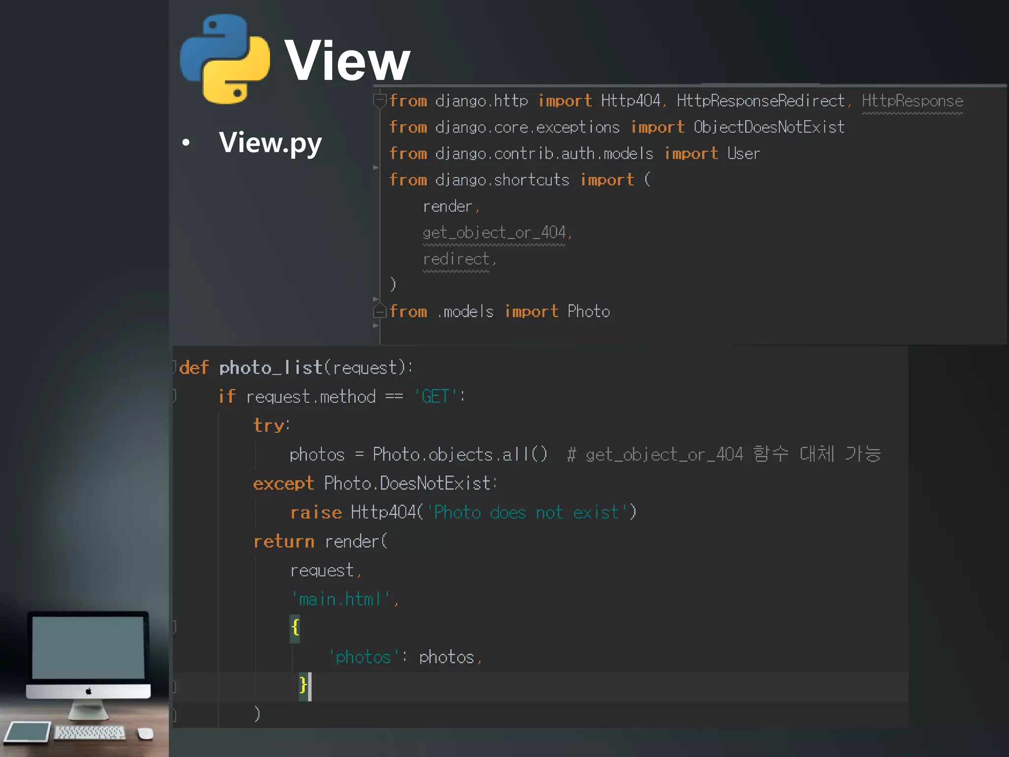
Task: Click 'HttpResponseRedirect' in the first import
Action: coord(761,101)
